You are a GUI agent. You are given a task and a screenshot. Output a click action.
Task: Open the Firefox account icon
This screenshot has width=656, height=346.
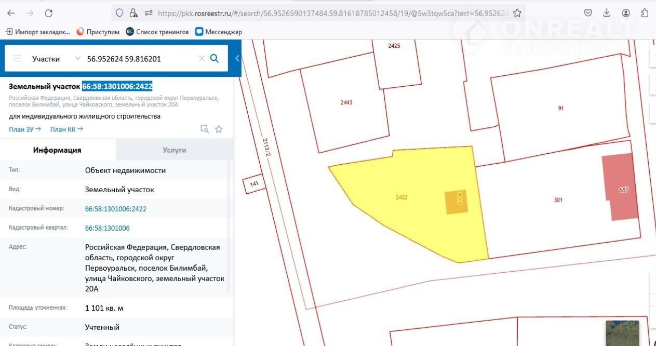coord(626,13)
